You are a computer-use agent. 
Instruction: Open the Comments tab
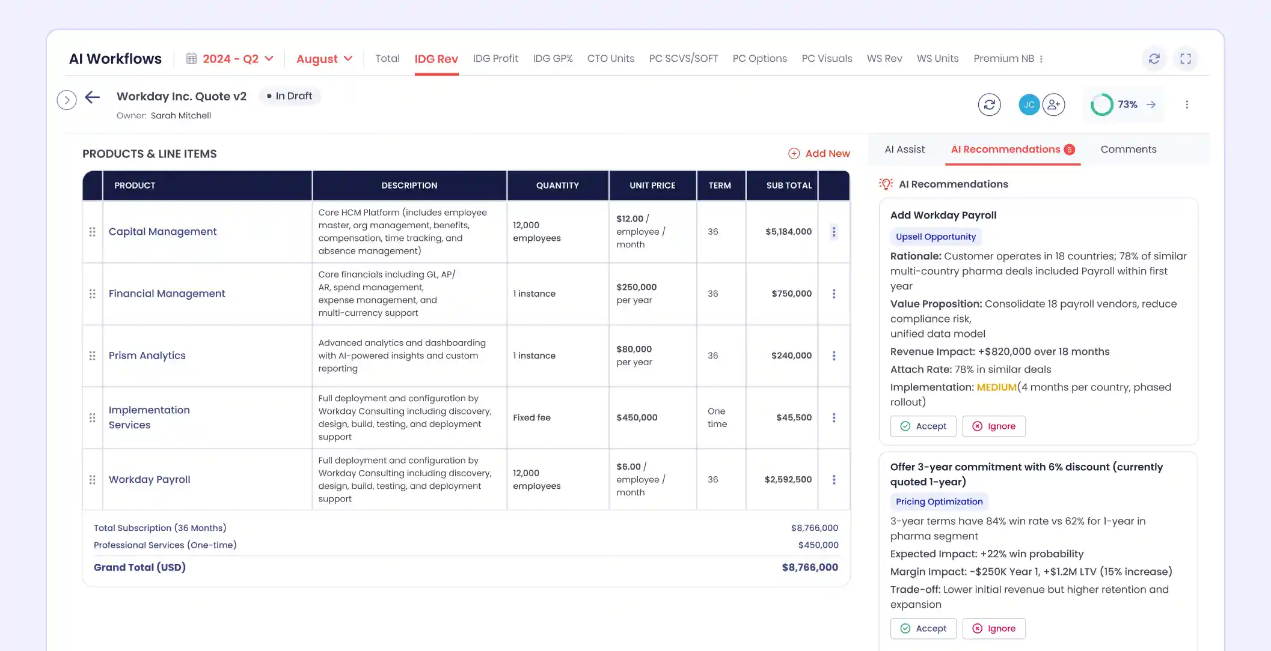coord(1128,150)
